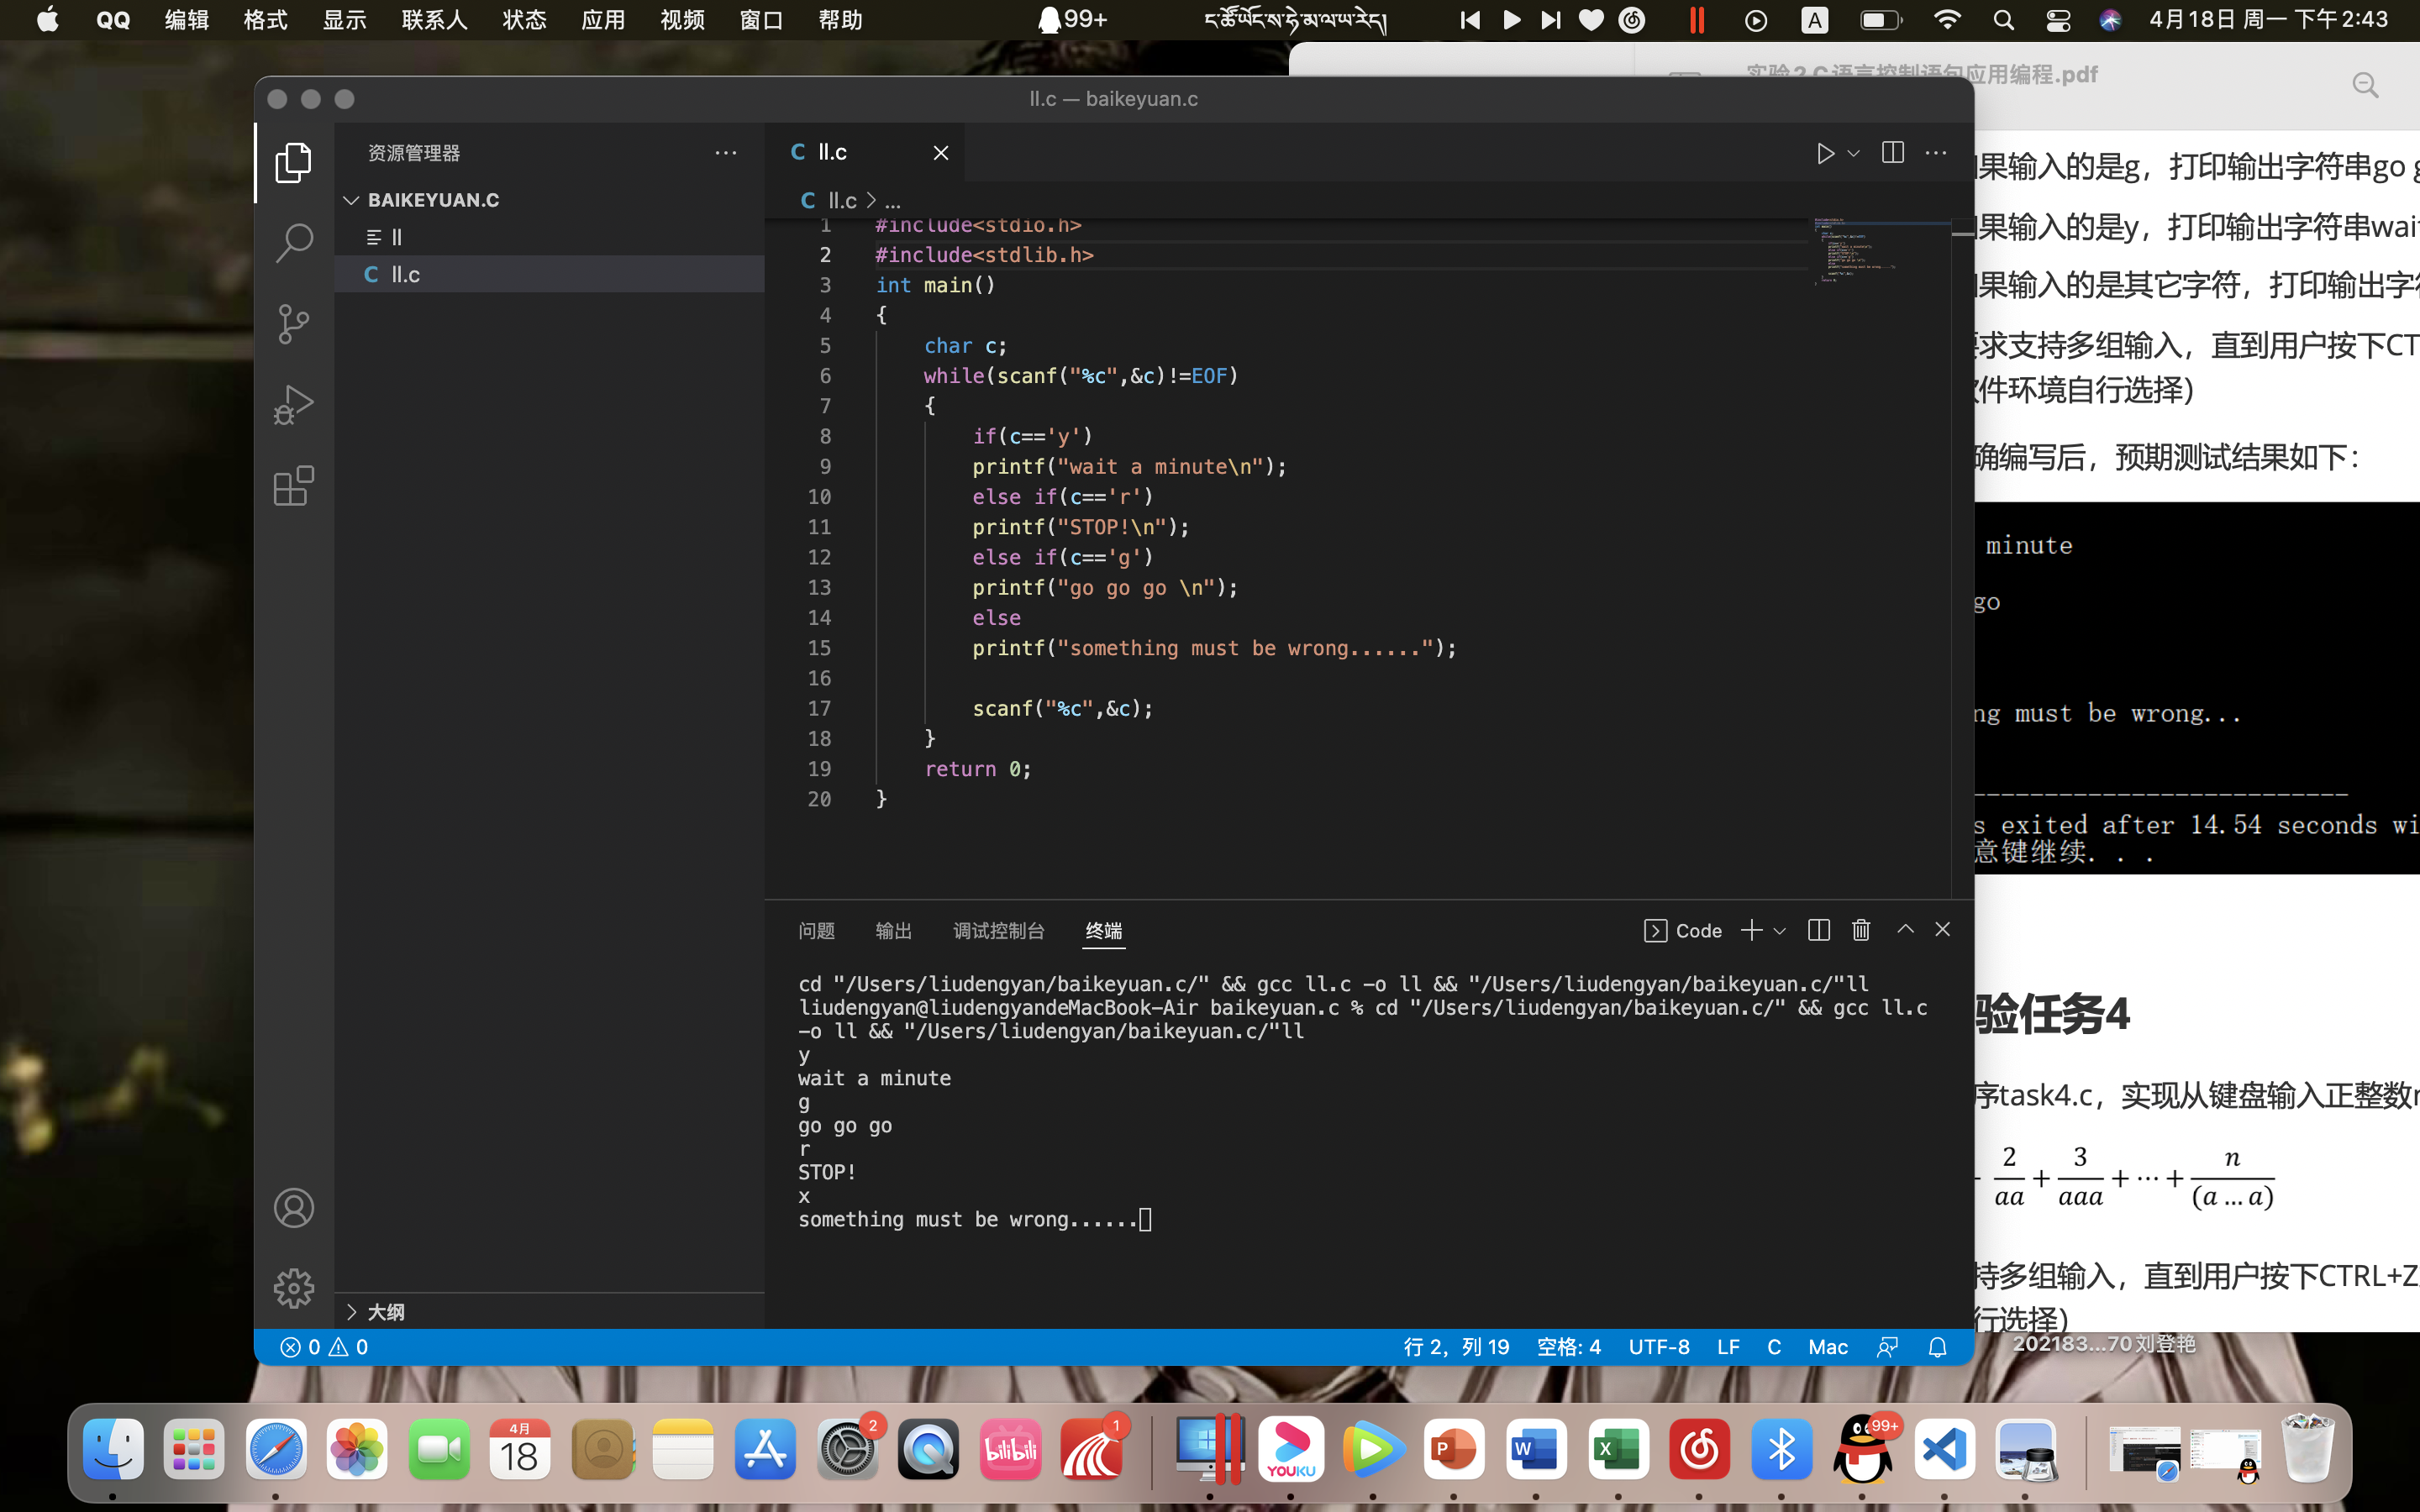The width and height of the screenshot is (2420, 1512).
Task: Toggle macOS Control Center in menu bar
Action: coord(2057,20)
